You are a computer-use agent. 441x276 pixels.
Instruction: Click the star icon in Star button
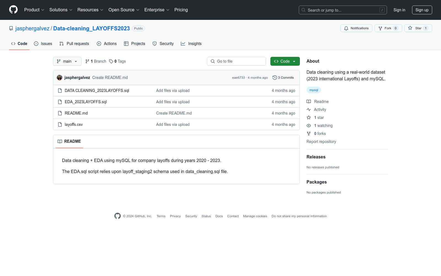(x=410, y=28)
